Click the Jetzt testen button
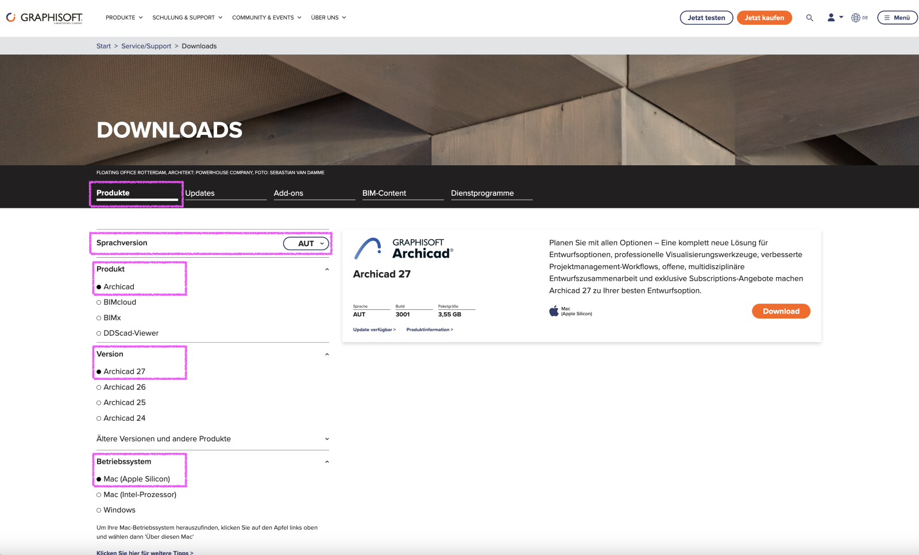The height and width of the screenshot is (555, 919). [x=706, y=18]
